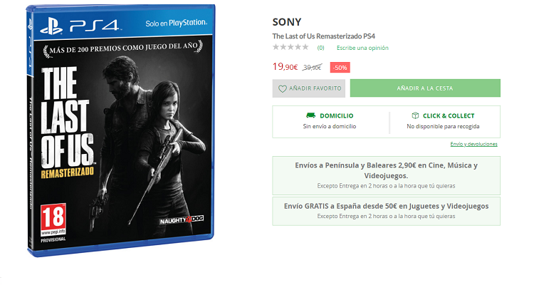Click the Naughty Dog logo on cover
This screenshot has width=534, height=285.
coord(182,220)
